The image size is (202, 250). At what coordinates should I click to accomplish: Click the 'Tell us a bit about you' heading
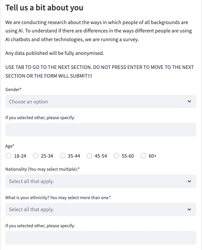pos(44,7)
